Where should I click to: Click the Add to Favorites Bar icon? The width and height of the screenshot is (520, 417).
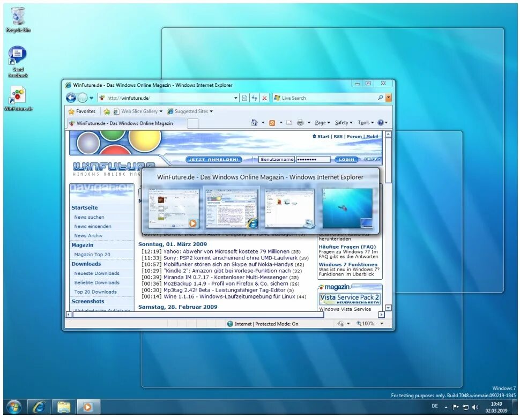(x=107, y=111)
